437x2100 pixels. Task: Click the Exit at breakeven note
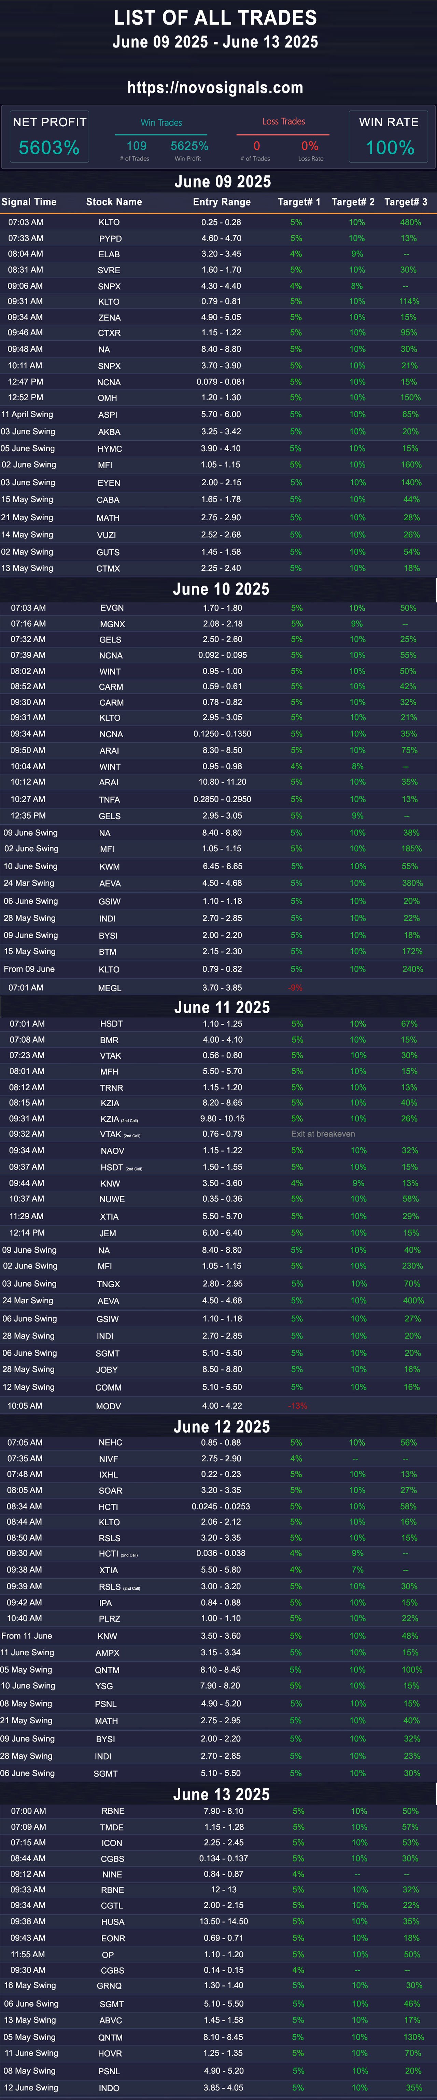[x=323, y=1134]
